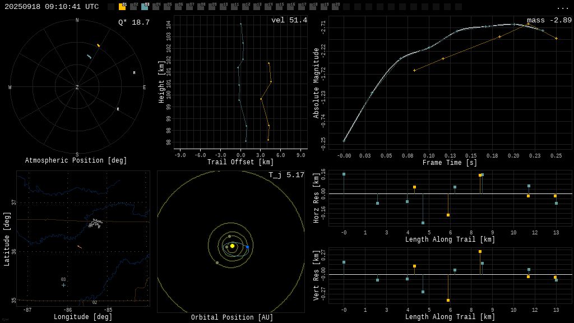The height and width of the screenshot is (323, 574).
Task: Click the T_j 5.17 value
Action: tap(286, 176)
